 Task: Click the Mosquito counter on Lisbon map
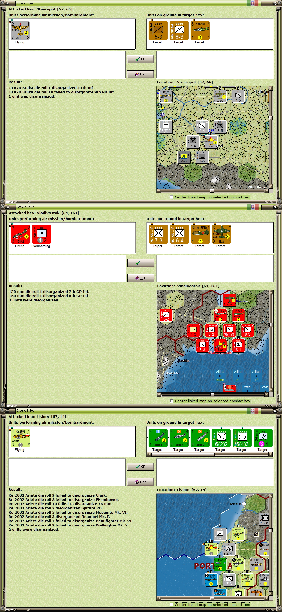pyautogui.click(x=211, y=580)
